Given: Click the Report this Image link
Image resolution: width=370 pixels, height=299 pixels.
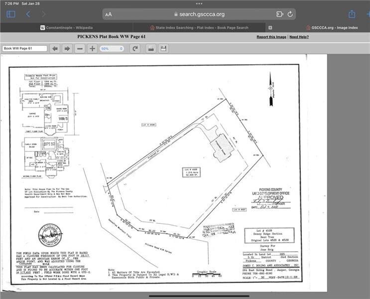Looking at the screenshot, I should [x=271, y=37].
